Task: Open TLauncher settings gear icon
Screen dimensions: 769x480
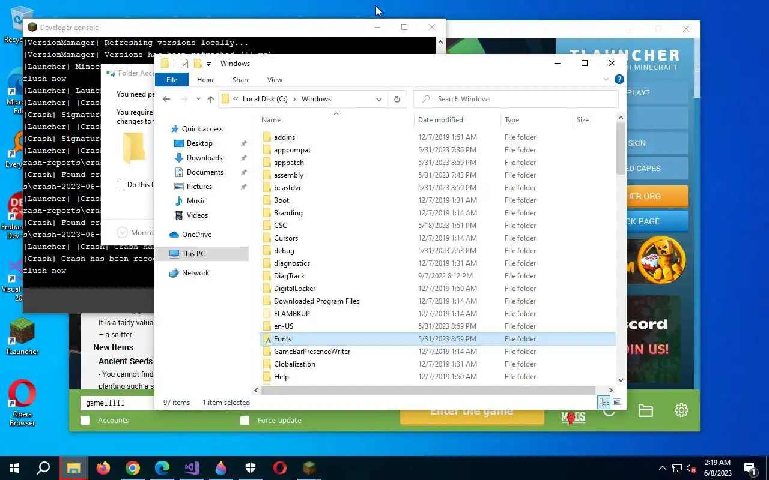Action: click(x=681, y=410)
